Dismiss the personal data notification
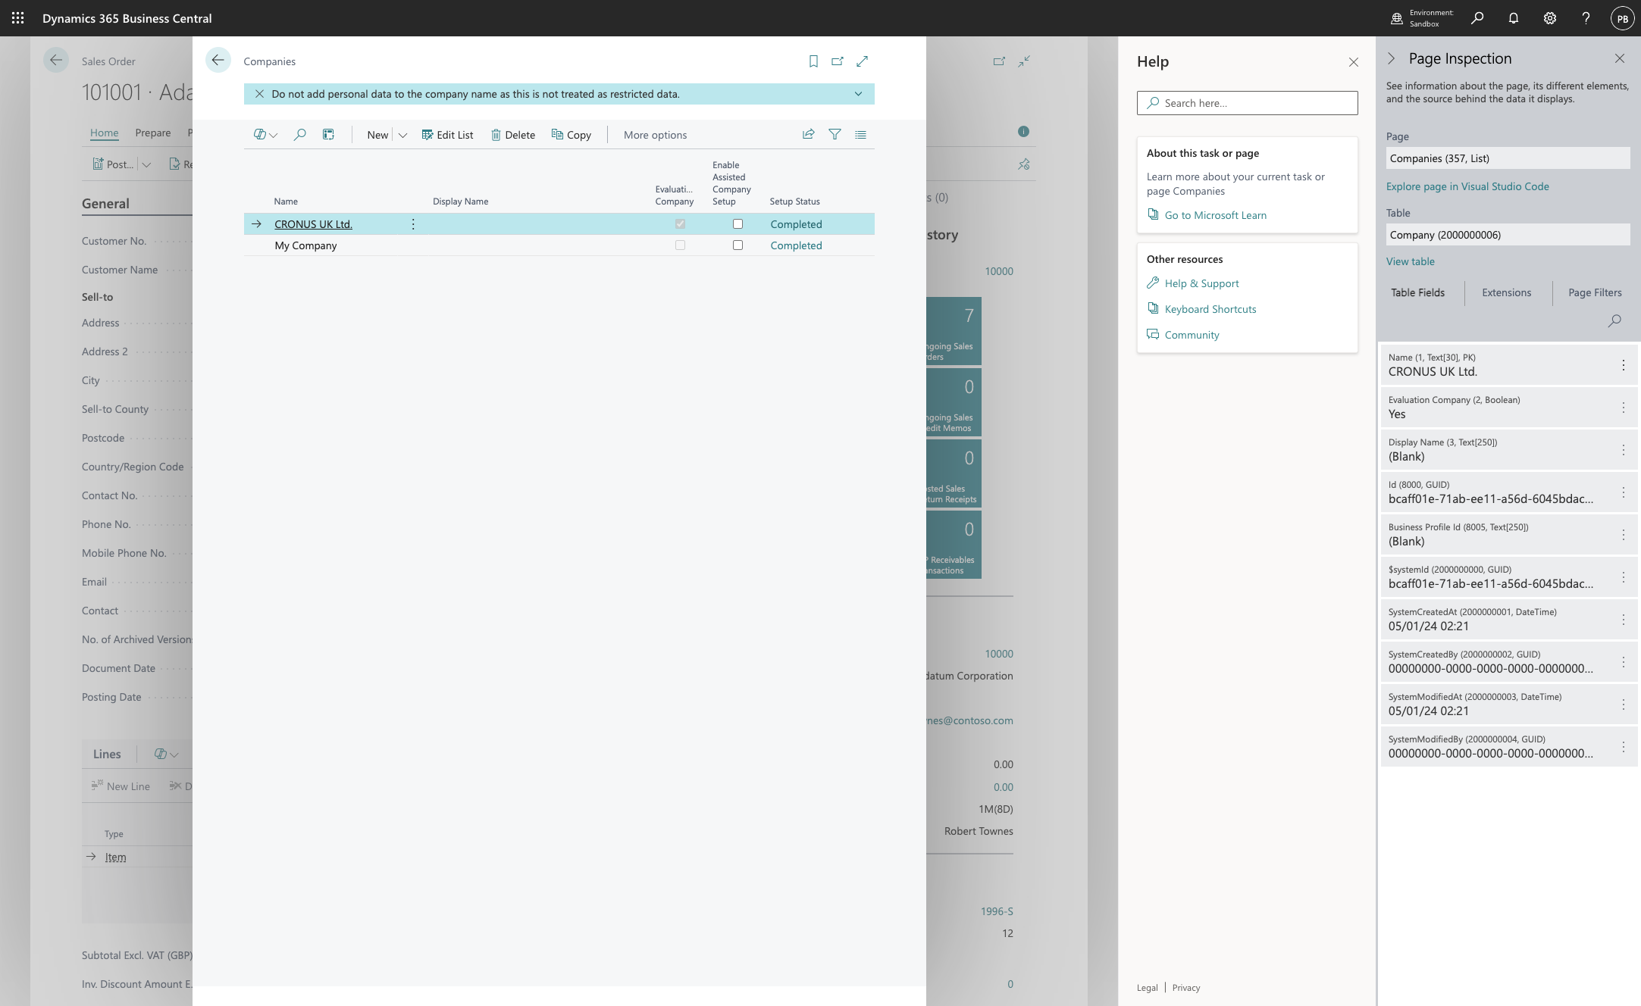Image resolution: width=1641 pixels, height=1006 pixels. 259,94
